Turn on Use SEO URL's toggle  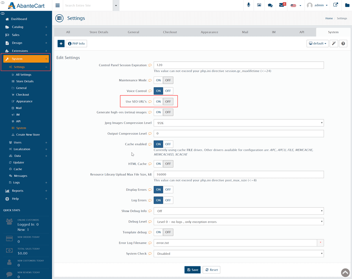pos(158,102)
